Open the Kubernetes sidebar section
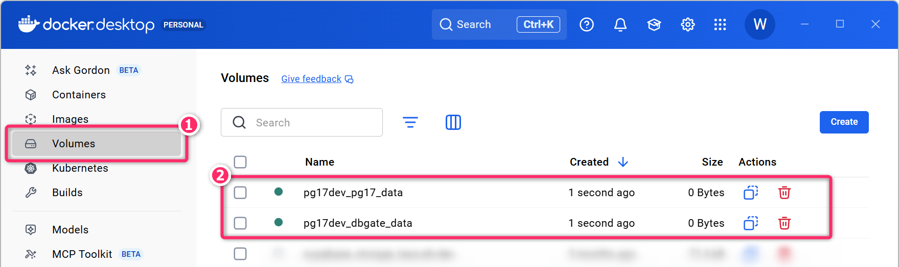 coord(80,168)
